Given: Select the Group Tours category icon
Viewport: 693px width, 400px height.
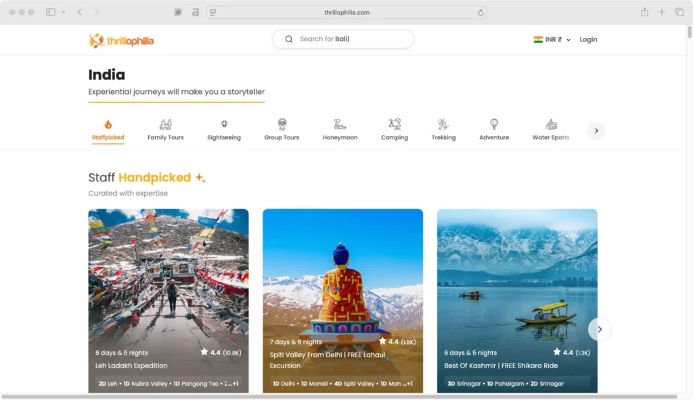Looking at the screenshot, I should (x=281, y=125).
